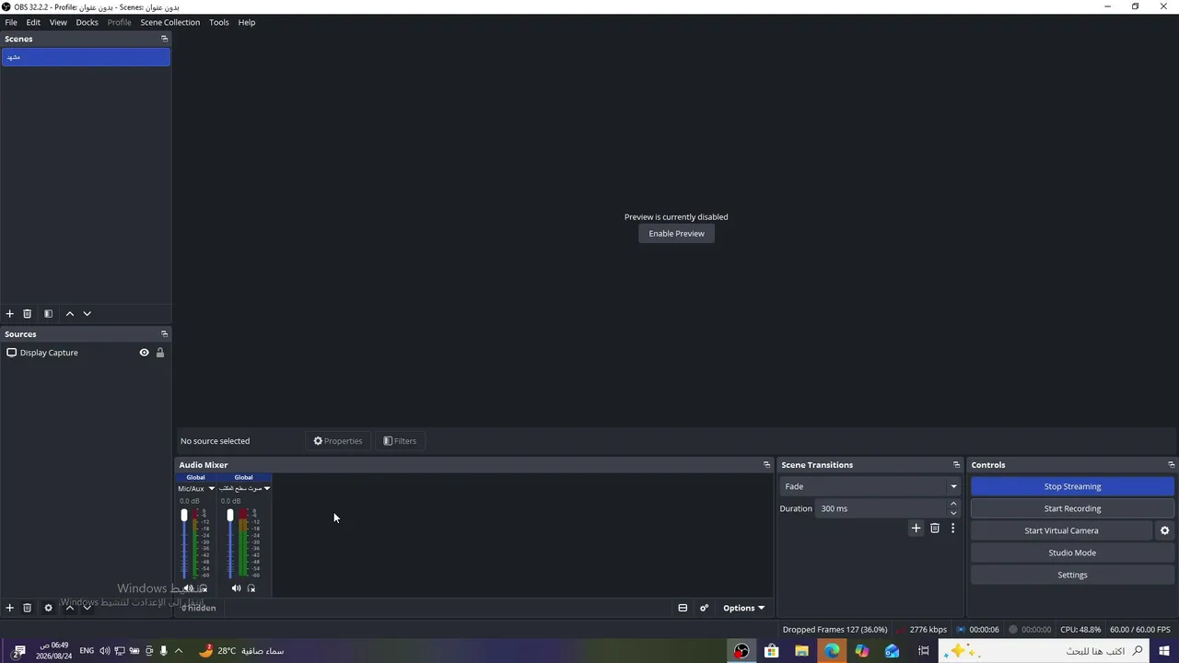This screenshot has height=663, width=1179.
Task: Click Start Recording
Action: 1072,508
